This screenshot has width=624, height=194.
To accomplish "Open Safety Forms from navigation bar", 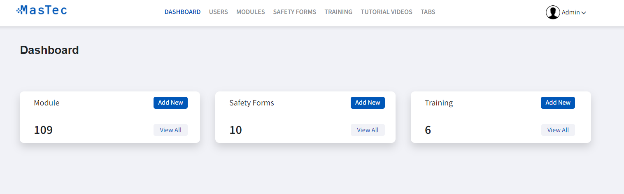I will click(295, 12).
